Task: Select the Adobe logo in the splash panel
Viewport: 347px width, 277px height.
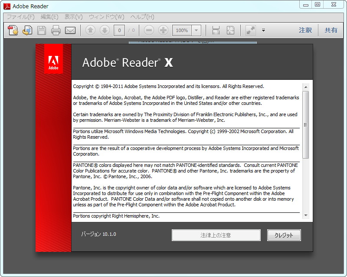Action: point(53,61)
